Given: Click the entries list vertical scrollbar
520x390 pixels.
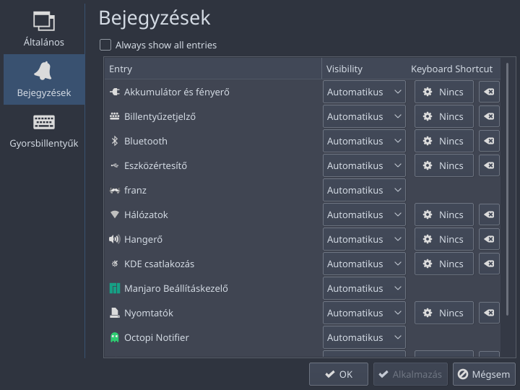Looking at the screenshot, I should point(508,189).
